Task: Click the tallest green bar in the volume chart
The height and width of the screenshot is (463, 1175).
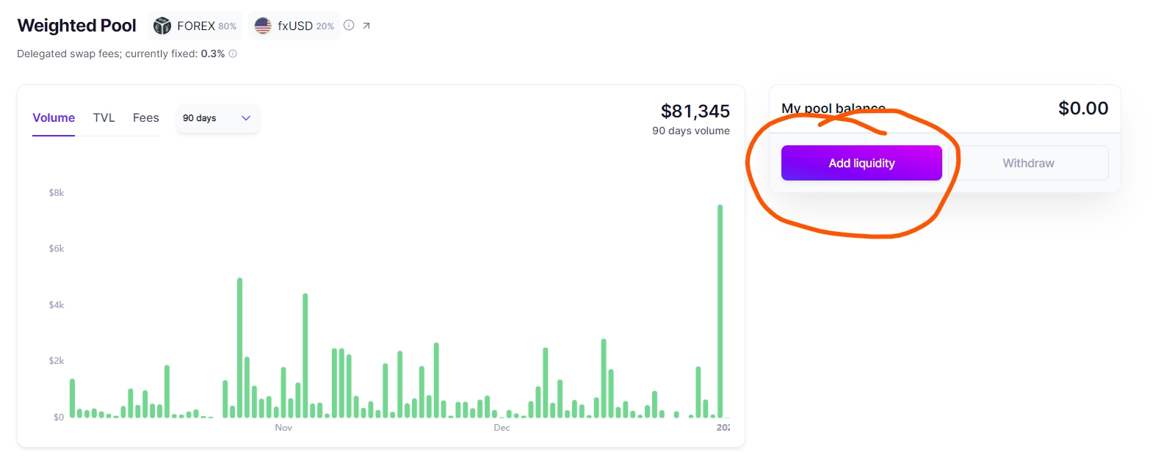Action: click(720, 311)
